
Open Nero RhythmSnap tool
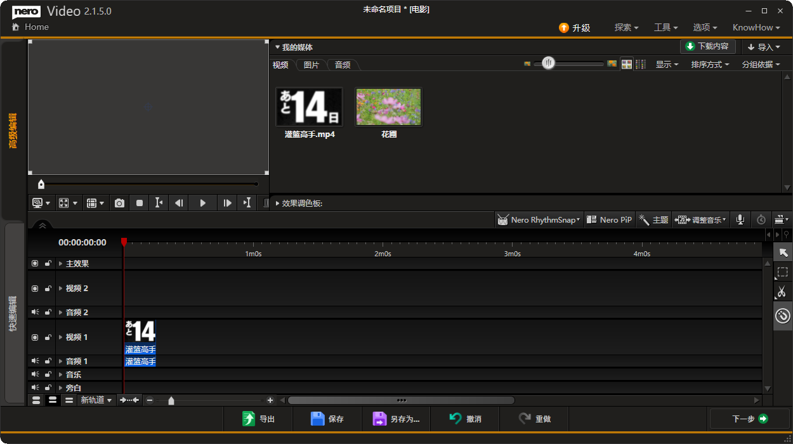pyautogui.click(x=539, y=219)
